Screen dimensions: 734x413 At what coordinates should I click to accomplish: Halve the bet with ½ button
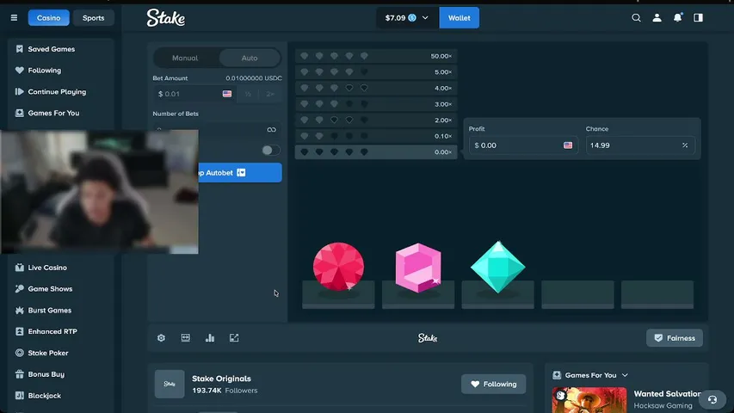tap(248, 94)
